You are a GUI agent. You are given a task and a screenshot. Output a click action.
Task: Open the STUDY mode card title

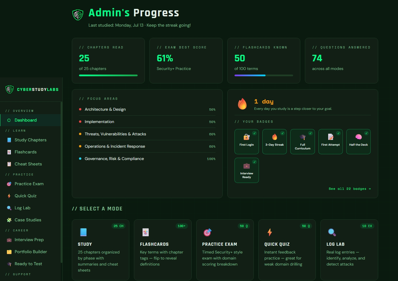click(85, 244)
